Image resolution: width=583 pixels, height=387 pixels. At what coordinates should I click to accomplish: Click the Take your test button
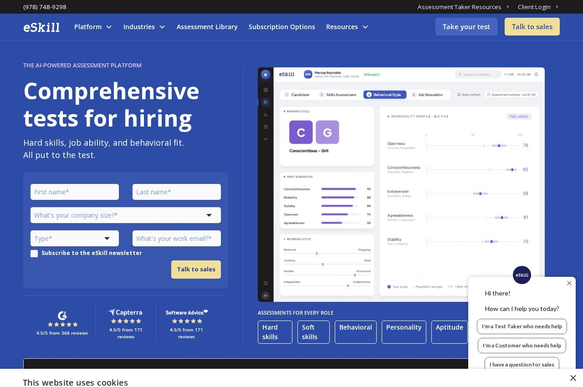coord(466,27)
